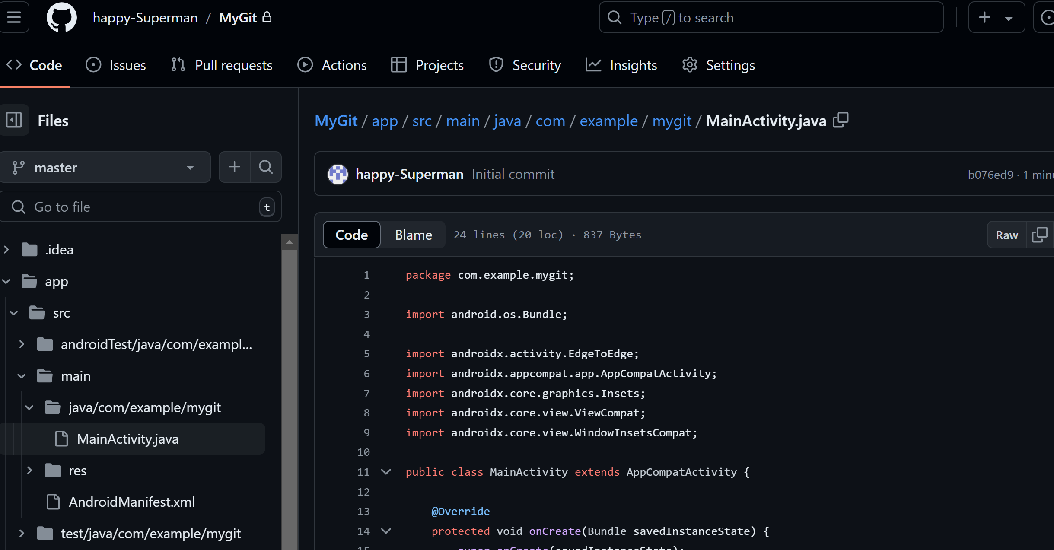The image size is (1054, 550).
Task: Switch to Blame view
Action: coord(414,235)
